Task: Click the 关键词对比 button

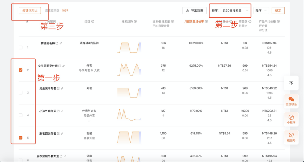Action: (30, 11)
